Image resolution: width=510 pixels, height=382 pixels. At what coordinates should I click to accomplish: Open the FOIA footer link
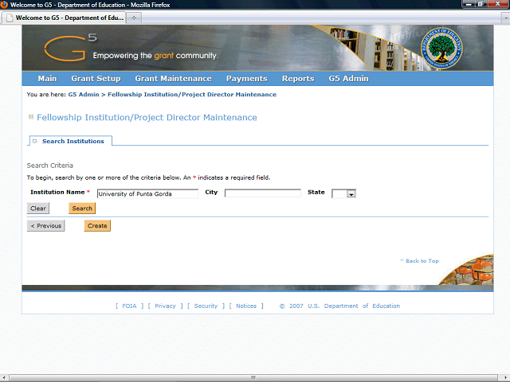pos(129,306)
